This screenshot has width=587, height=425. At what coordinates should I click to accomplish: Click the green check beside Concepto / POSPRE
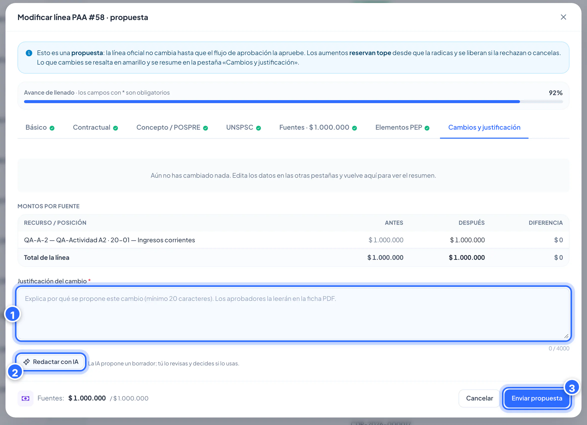pyautogui.click(x=205, y=128)
